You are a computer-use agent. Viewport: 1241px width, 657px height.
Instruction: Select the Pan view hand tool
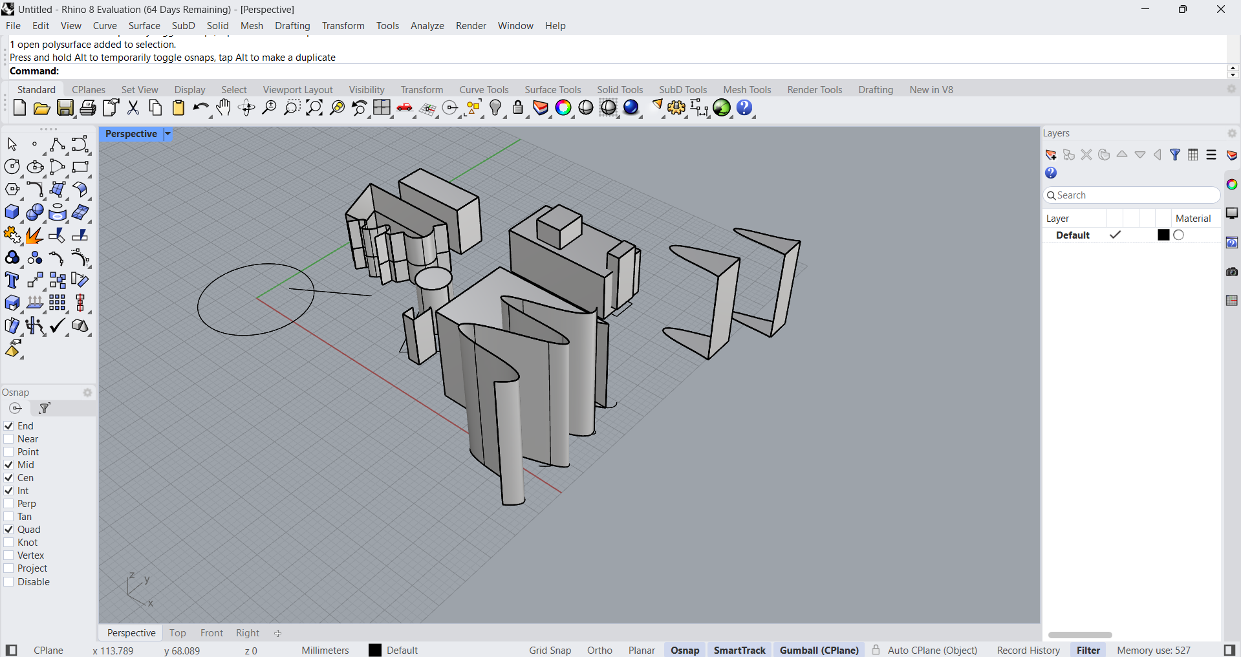coord(224,108)
